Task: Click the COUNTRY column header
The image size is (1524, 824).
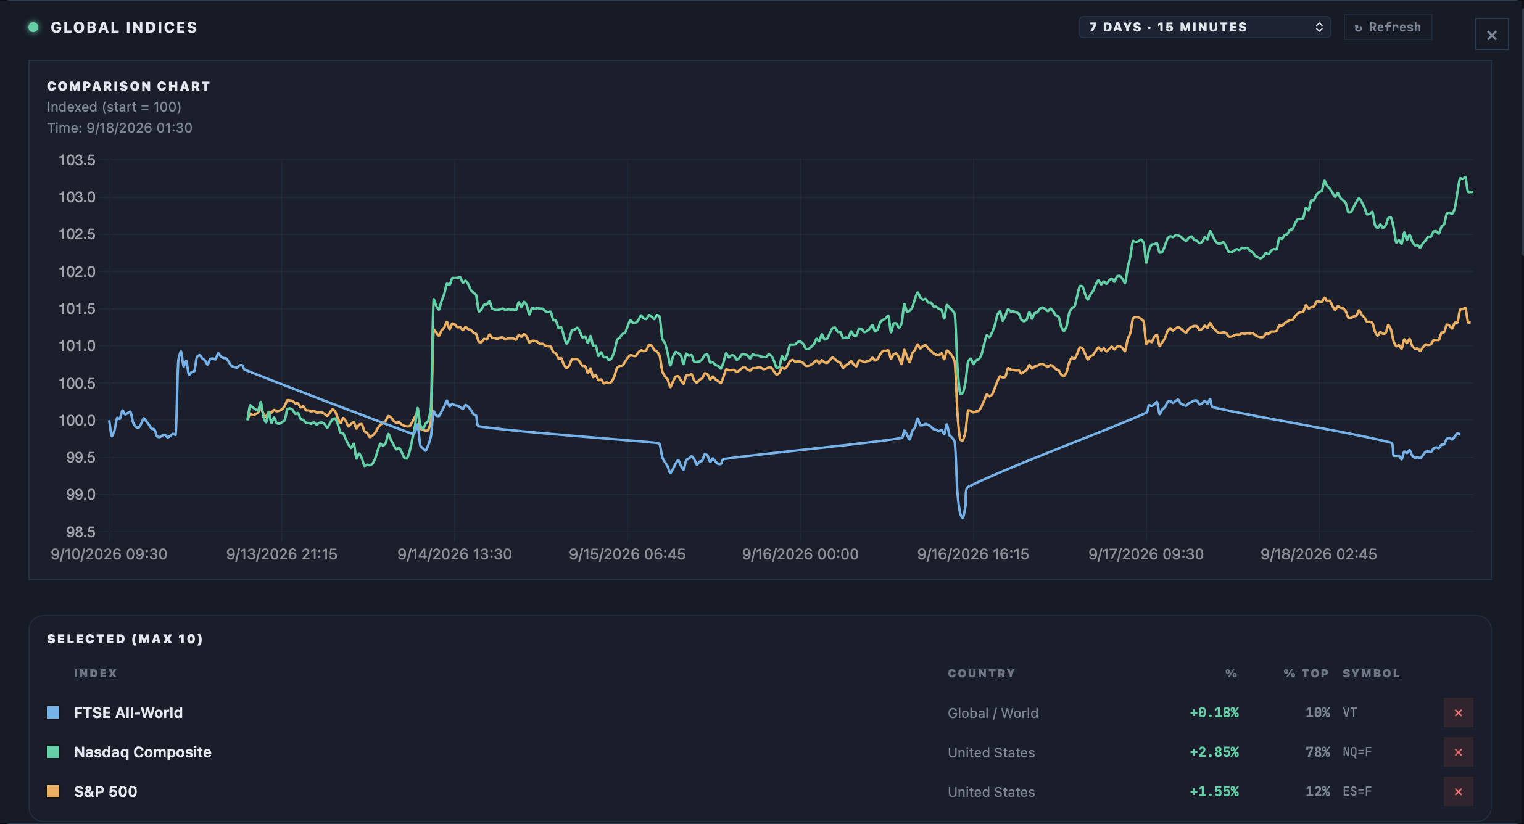Action: [982, 674]
